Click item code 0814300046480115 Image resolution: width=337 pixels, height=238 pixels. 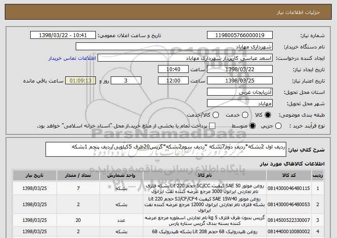click(x=289, y=189)
